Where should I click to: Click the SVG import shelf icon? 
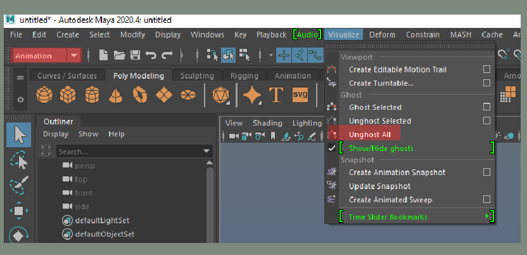click(x=300, y=95)
